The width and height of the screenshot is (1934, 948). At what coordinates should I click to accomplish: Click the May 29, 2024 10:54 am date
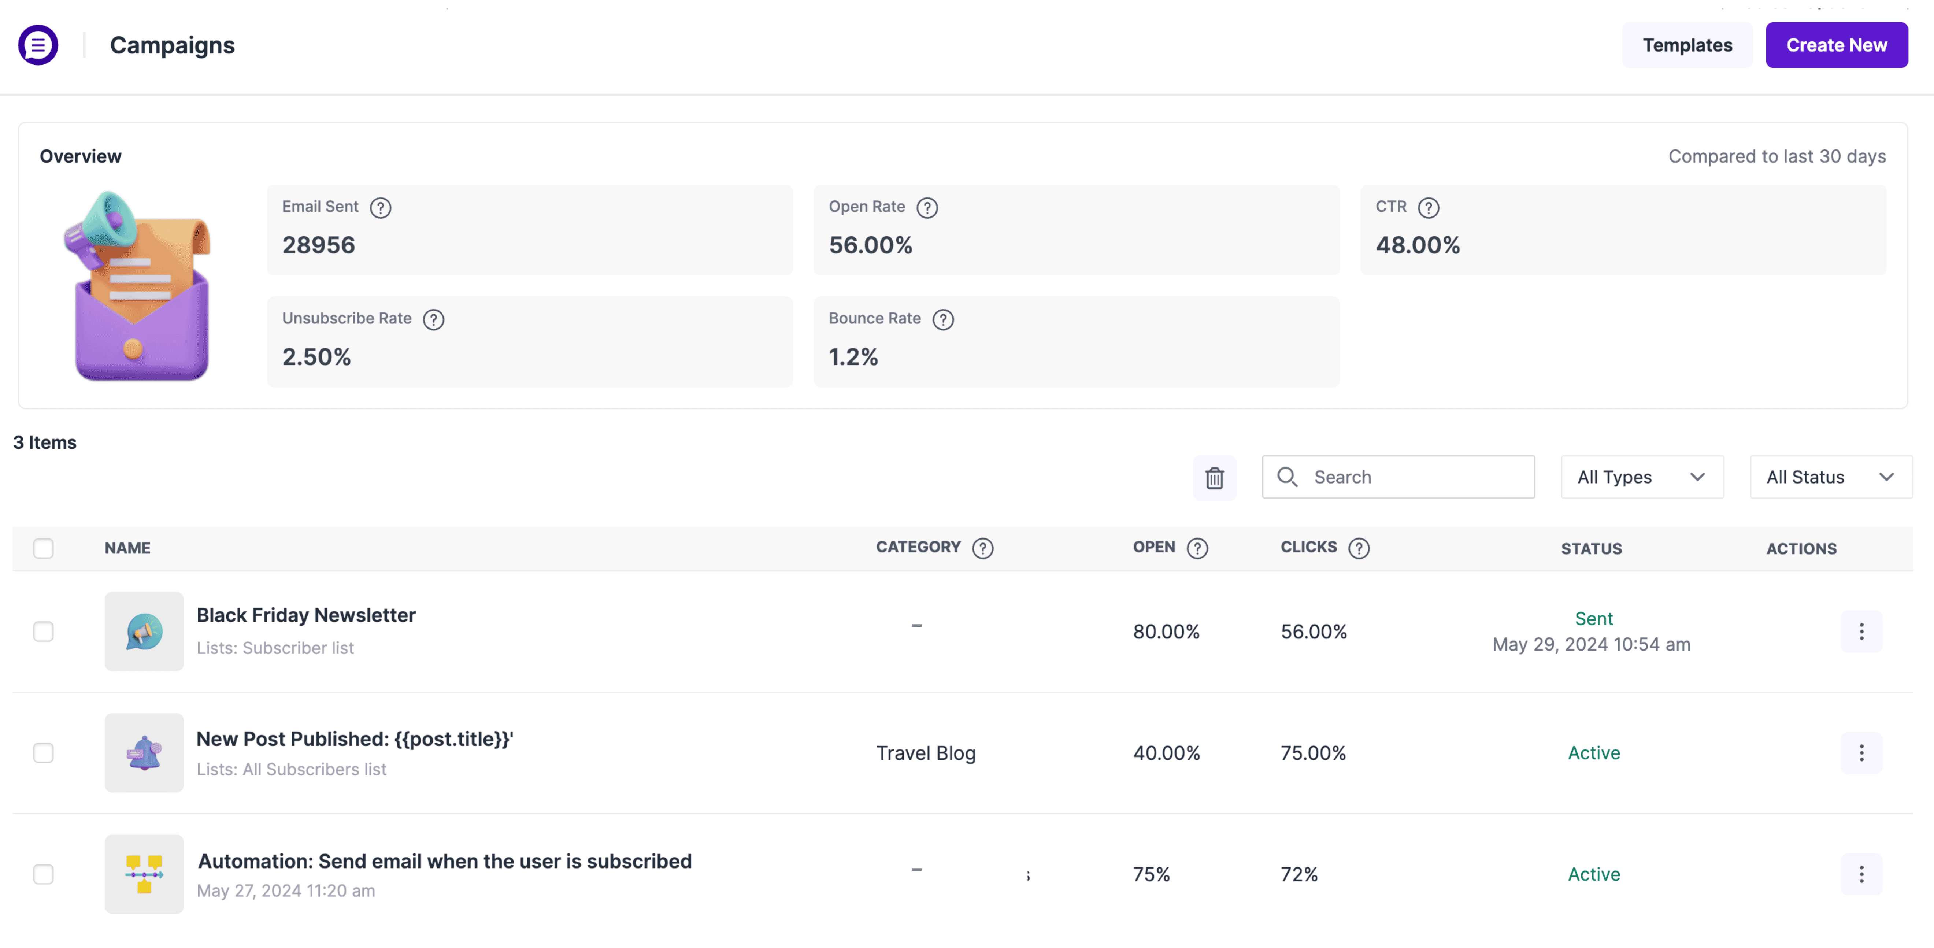tap(1591, 645)
